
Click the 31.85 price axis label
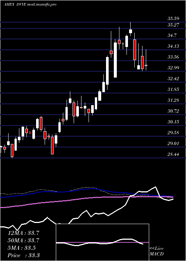tap(173, 89)
